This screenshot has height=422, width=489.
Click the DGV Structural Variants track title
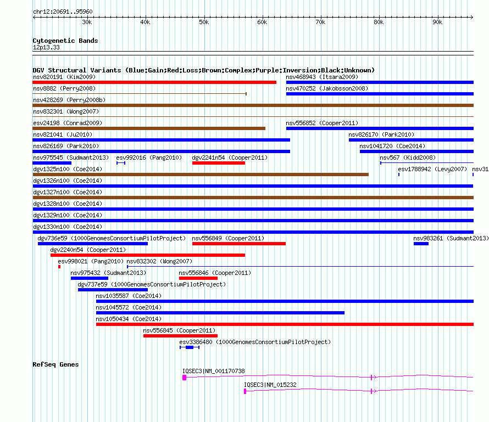pyautogui.click(x=204, y=70)
